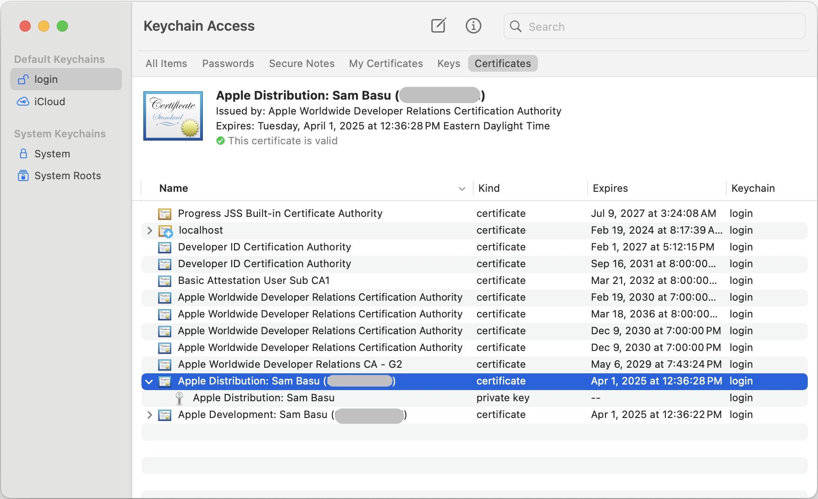Image resolution: width=818 pixels, height=499 pixels.
Task: Toggle sort order with Name column chevron
Action: pos(462,189)
